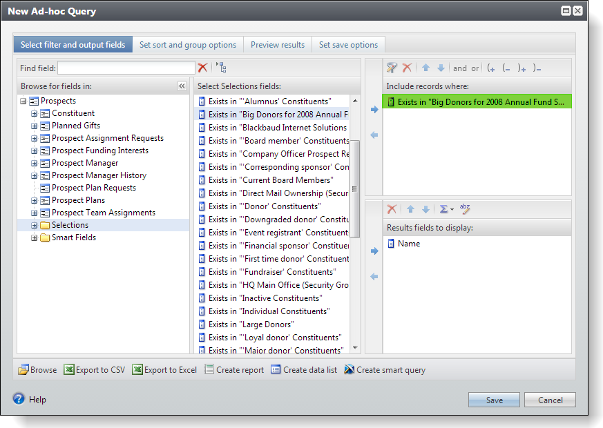Collapse the Prospects root tree node
This screenshot has width=603, height=428.
point(23,101)
